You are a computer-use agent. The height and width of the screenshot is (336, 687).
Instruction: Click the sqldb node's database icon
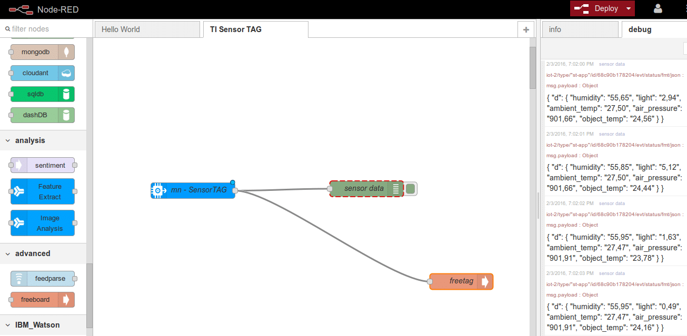click(x=66, y=94)
